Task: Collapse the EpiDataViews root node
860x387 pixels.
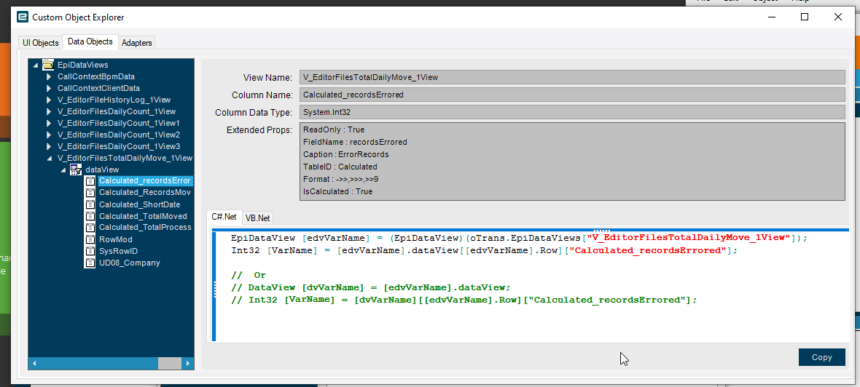Action: pos(36,65)
